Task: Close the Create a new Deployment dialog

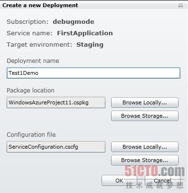Action: (x=180, y=5)
